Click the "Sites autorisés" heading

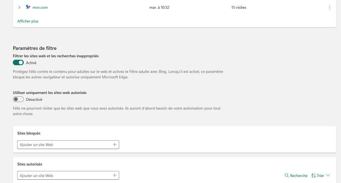30,164
